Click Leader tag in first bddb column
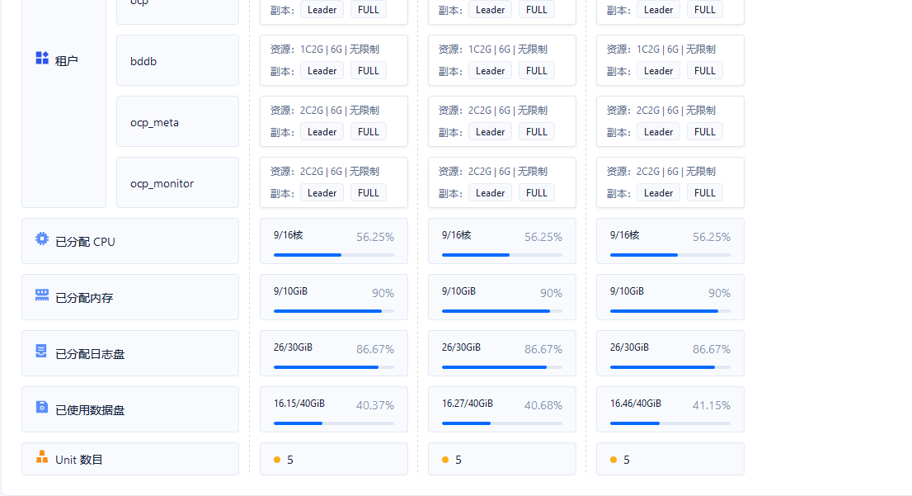The width and height of the screenshot is (912, 496). (x=322, y=71)
